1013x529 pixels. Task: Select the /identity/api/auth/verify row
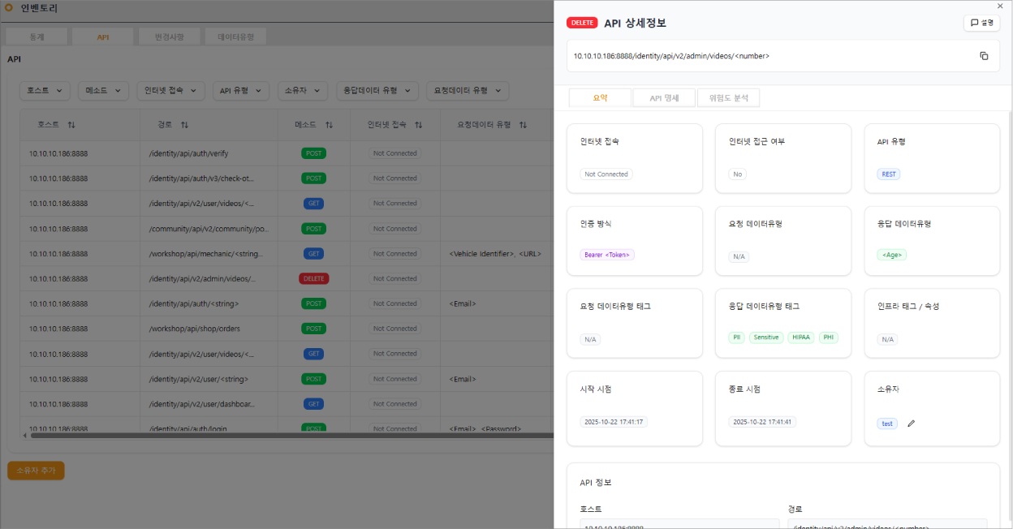tap(287, 153)
